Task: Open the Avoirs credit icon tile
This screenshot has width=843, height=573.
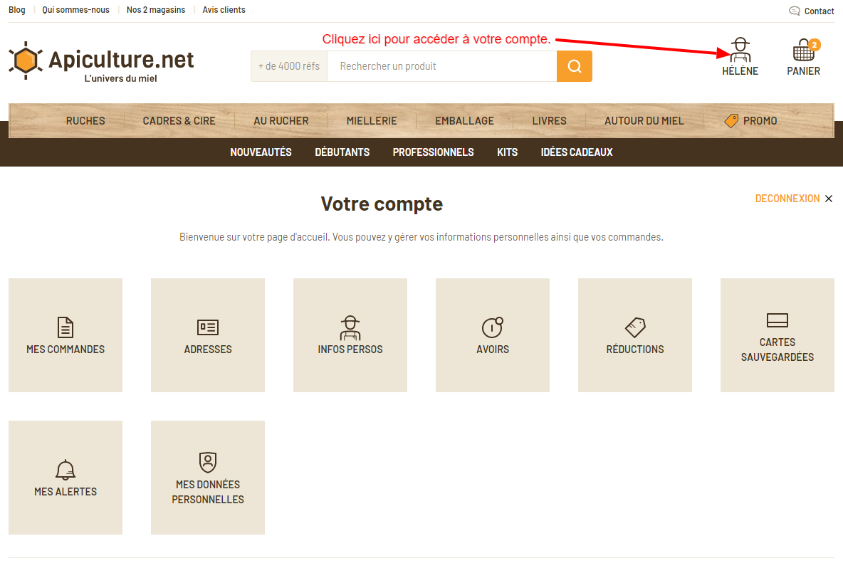Action: pyautogui.click(x=493, y=327)
